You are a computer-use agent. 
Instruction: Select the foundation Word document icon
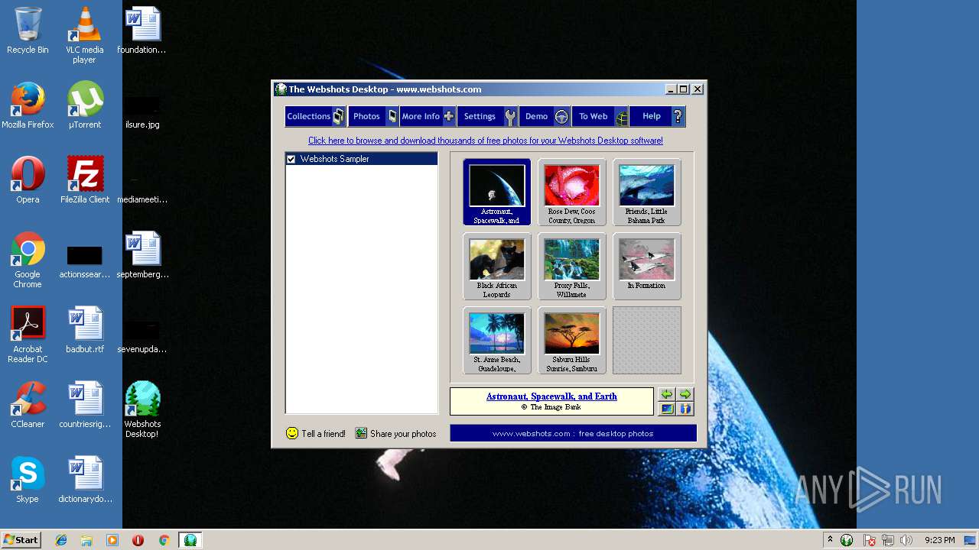pos(141,31)
